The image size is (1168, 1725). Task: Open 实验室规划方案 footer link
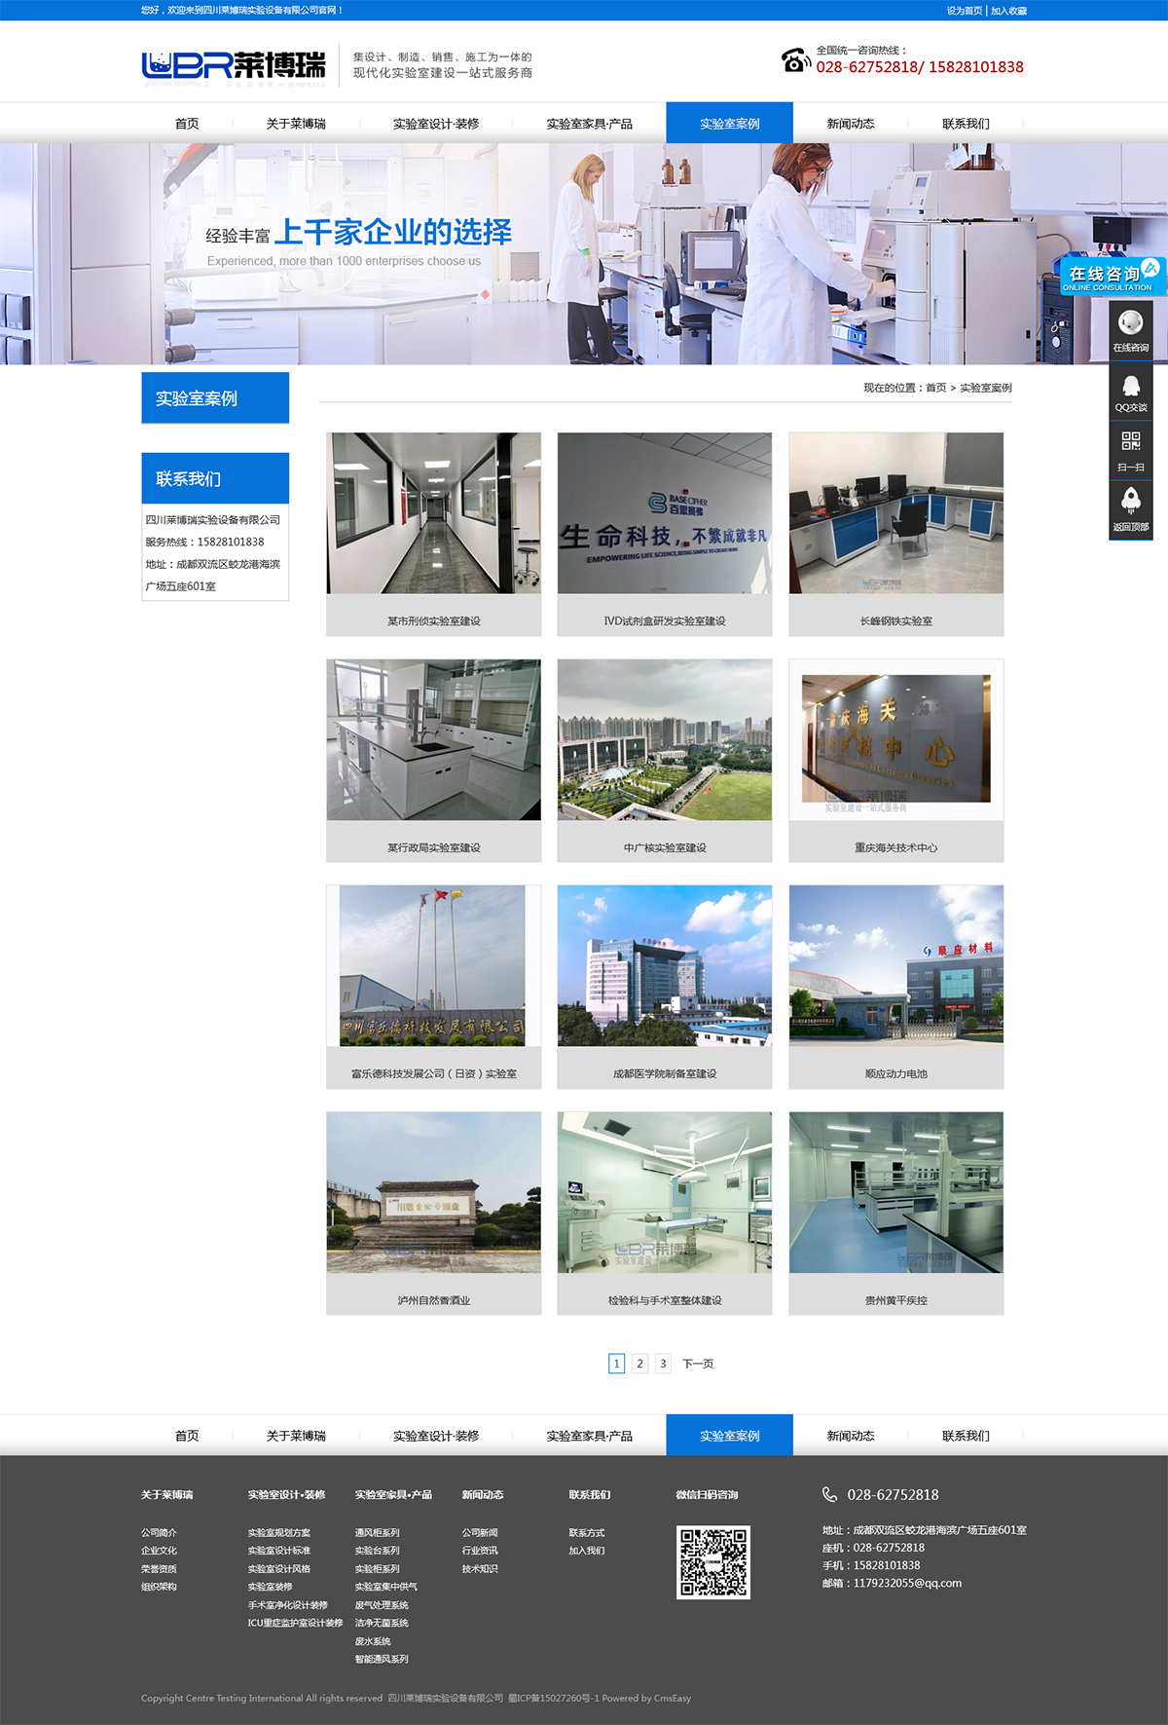[x=279, y=1533]
